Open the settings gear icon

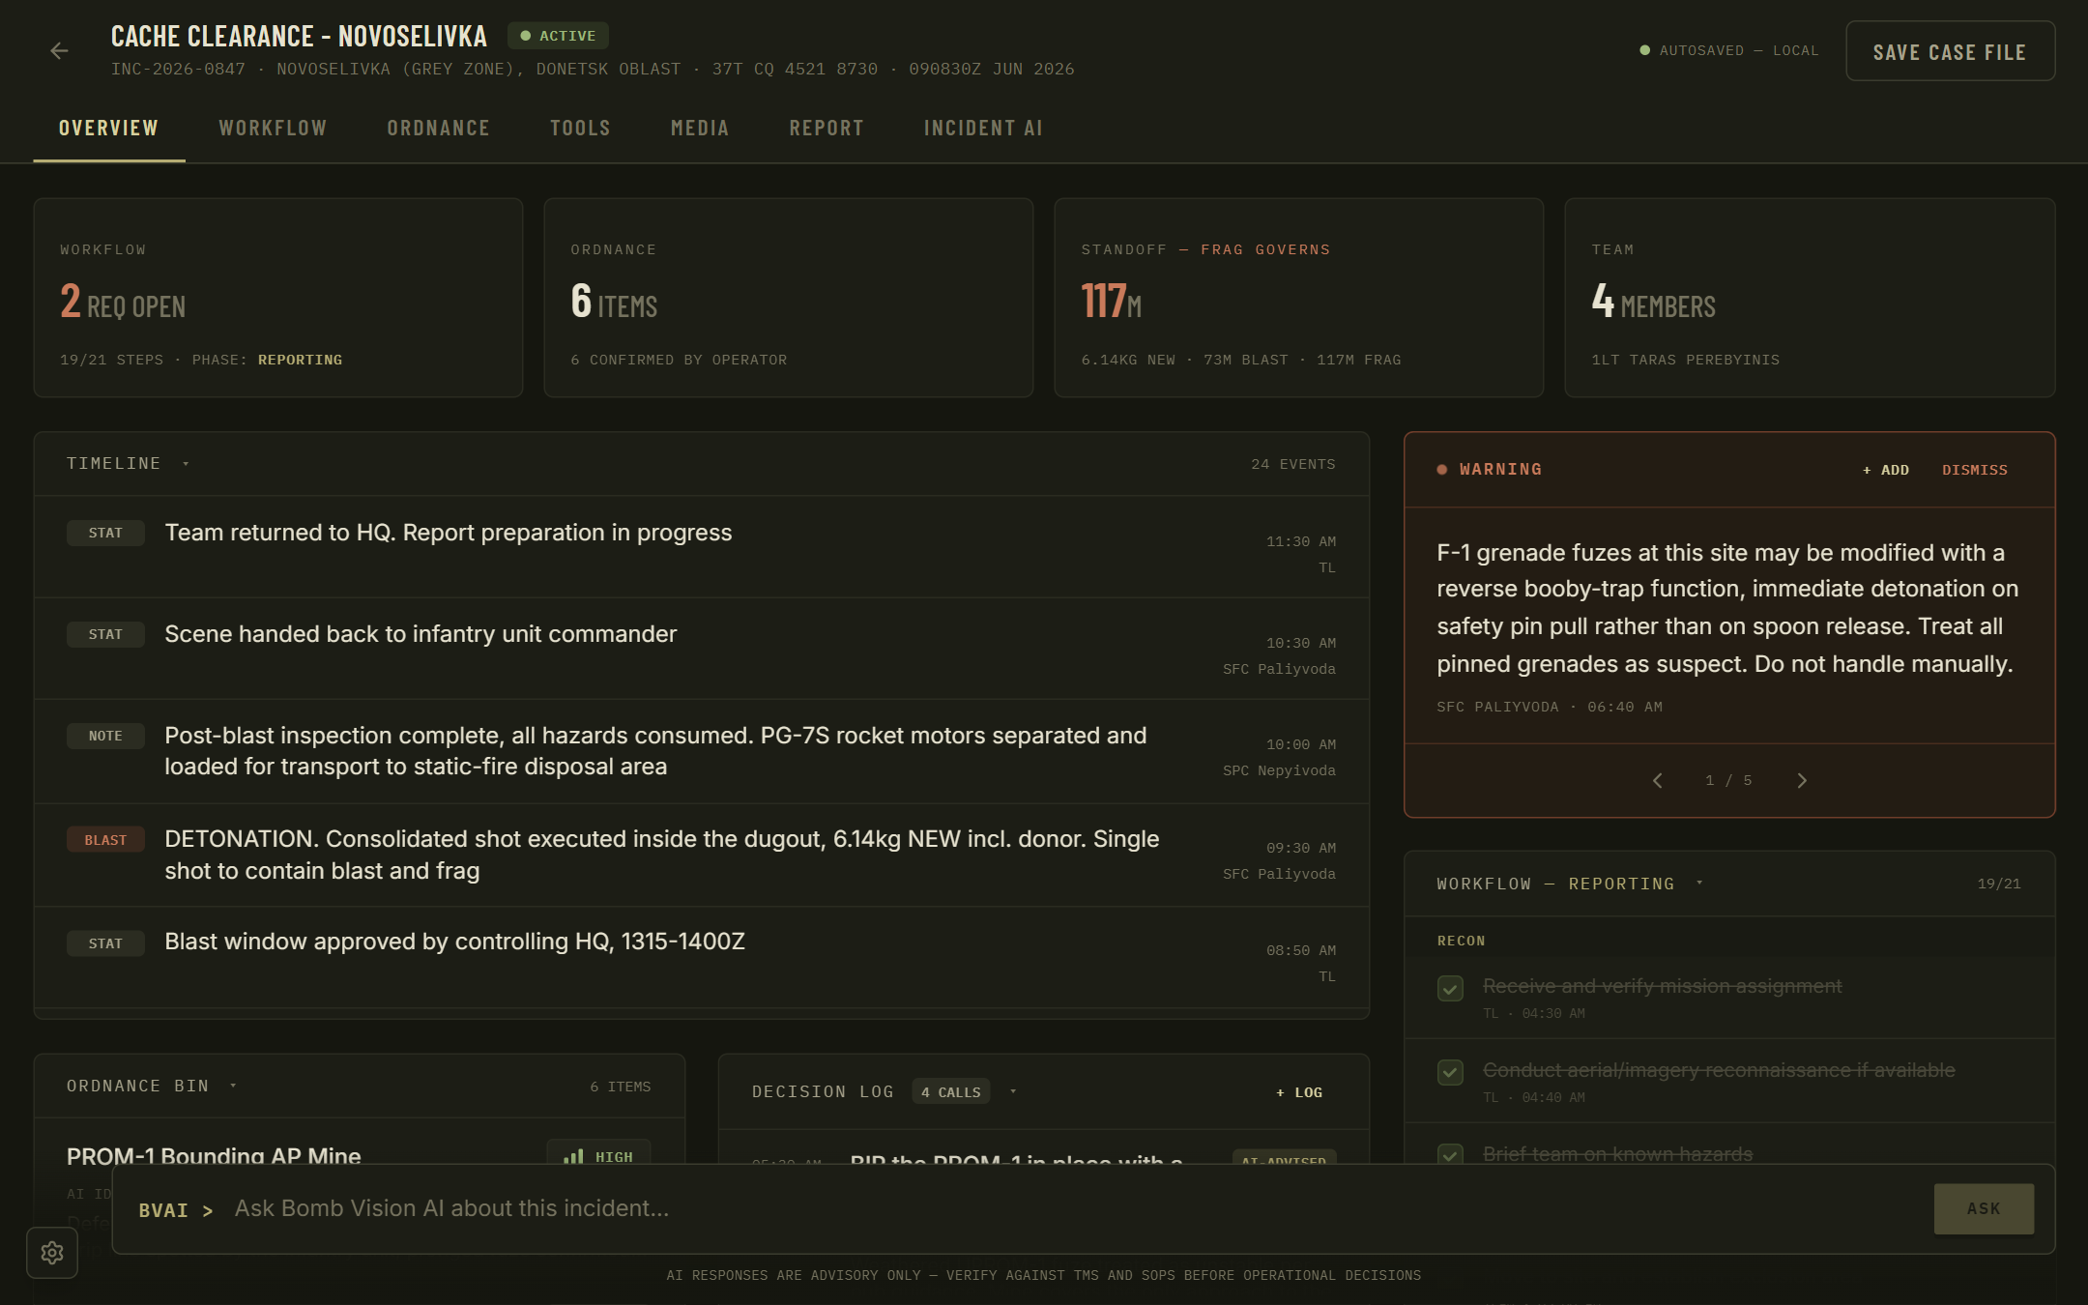click(x=52, y=1253)
